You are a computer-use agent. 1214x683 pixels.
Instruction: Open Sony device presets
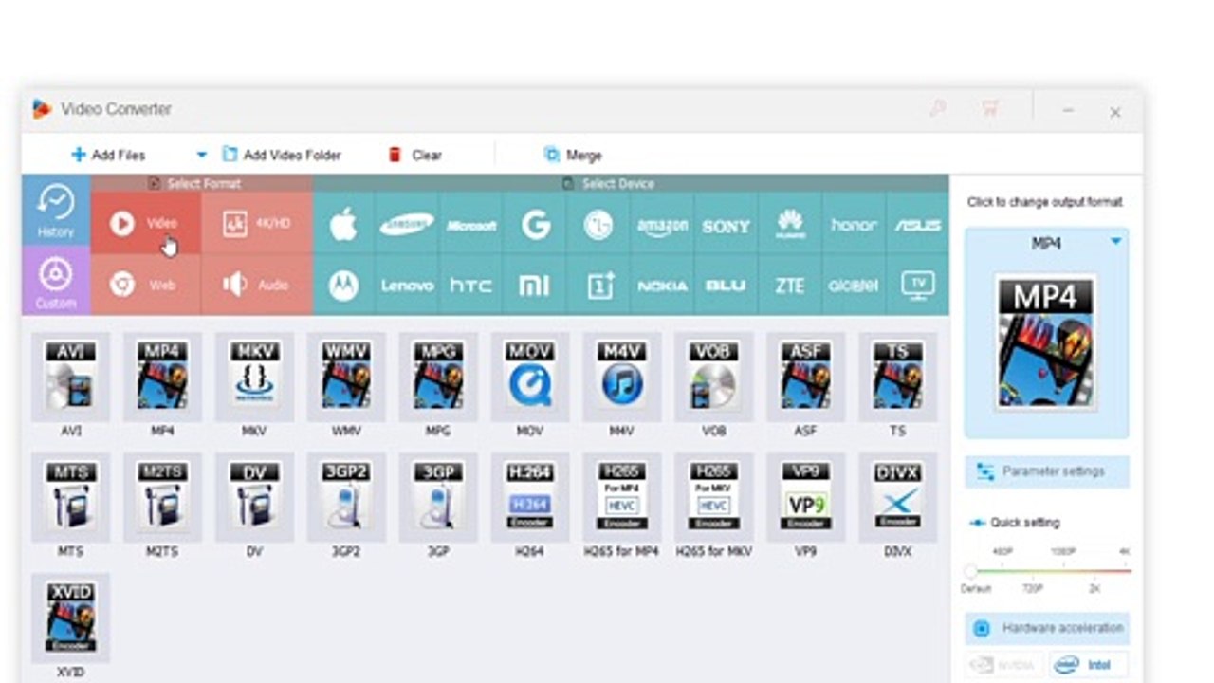tap(727, 225)
